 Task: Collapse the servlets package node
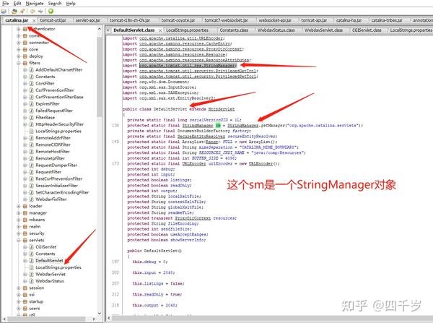(19, 241)
